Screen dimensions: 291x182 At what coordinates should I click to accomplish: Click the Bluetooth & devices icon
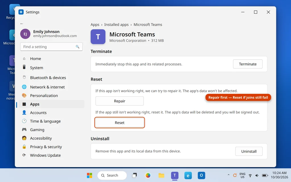pyautogui.click(x=24, y=77)
